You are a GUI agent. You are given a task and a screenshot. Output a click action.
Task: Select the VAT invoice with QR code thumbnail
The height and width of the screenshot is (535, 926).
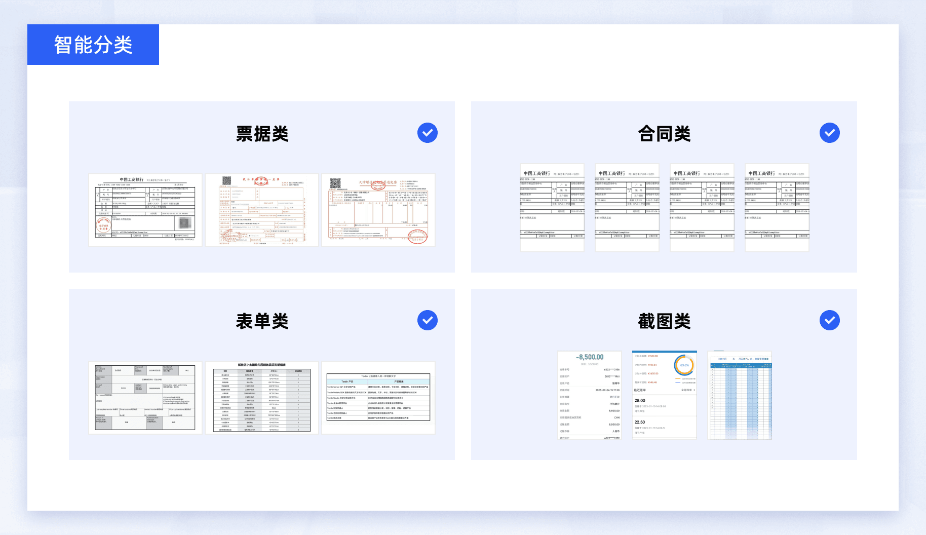[378, 210]
